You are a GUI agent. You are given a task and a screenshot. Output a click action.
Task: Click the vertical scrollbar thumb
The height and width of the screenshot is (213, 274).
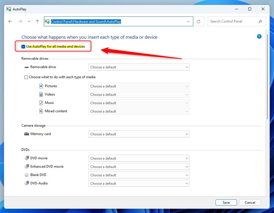click(x=267, y=78)
